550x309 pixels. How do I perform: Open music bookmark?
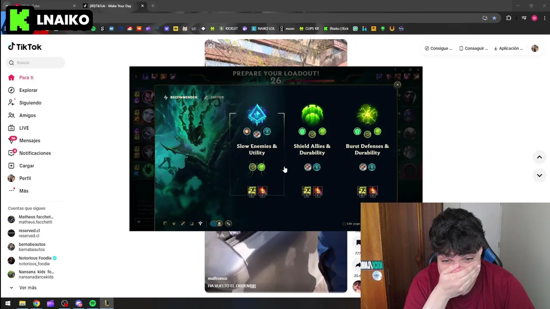pos(287,29)
